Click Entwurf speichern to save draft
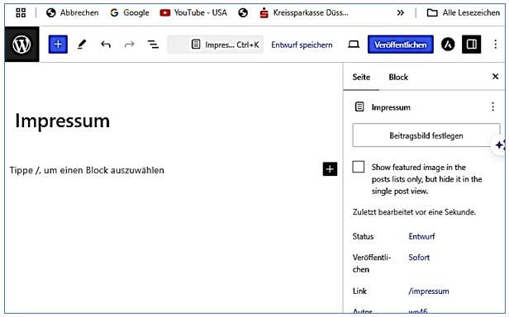The image size is (509, 317). click(x=302, y=45)
